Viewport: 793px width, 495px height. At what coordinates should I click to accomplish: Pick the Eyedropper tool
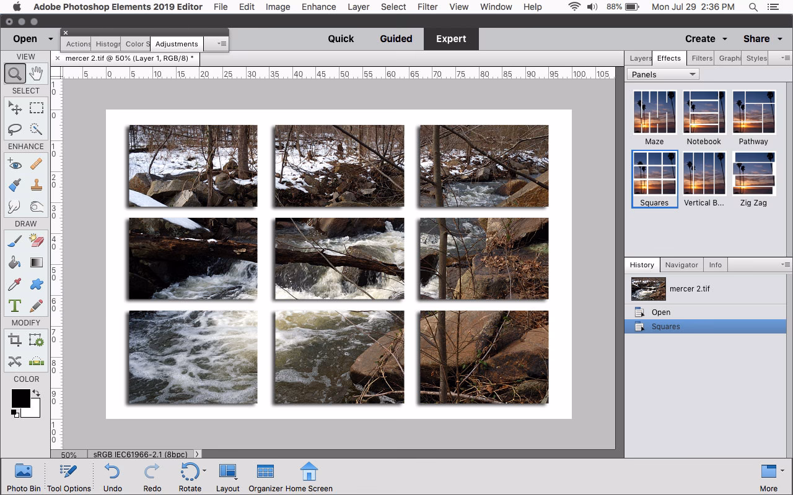[x=15, y=284]
